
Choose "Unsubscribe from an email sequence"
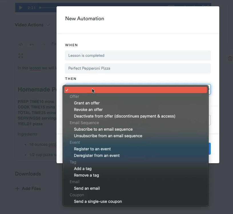click(x=108, y=136)
